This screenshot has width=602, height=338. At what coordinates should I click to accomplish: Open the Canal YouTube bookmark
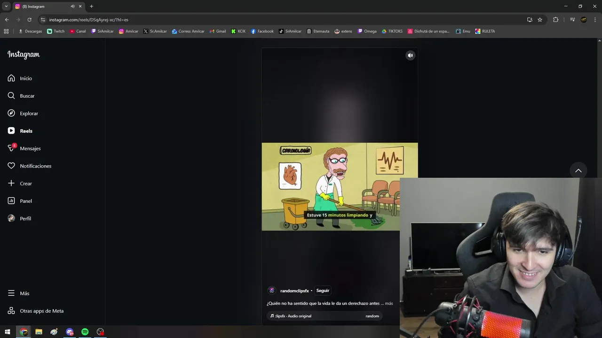(78, 31)
